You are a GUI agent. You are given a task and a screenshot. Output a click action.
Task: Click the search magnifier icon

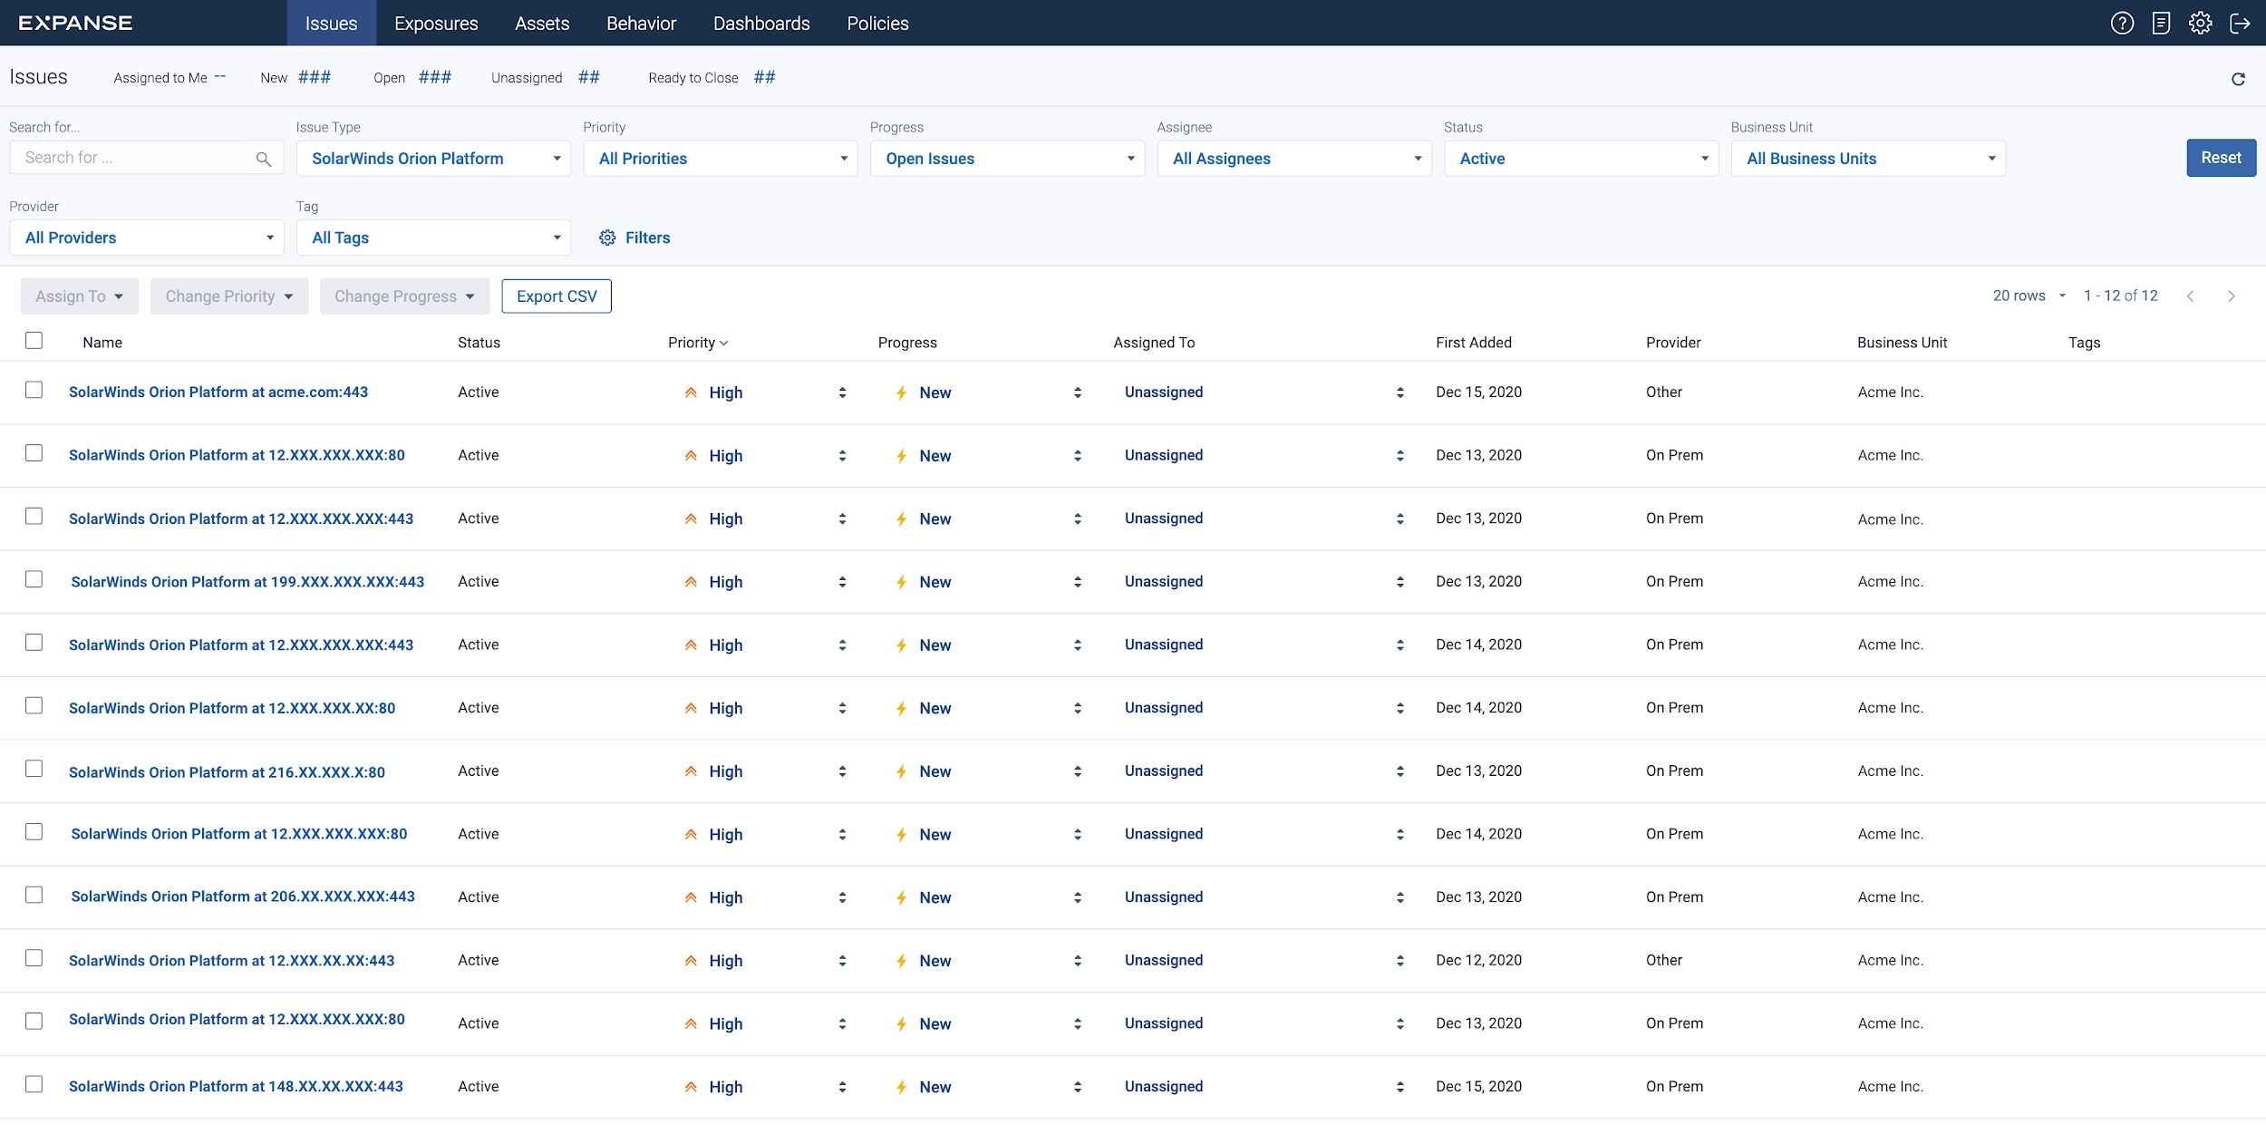[264, 159]
